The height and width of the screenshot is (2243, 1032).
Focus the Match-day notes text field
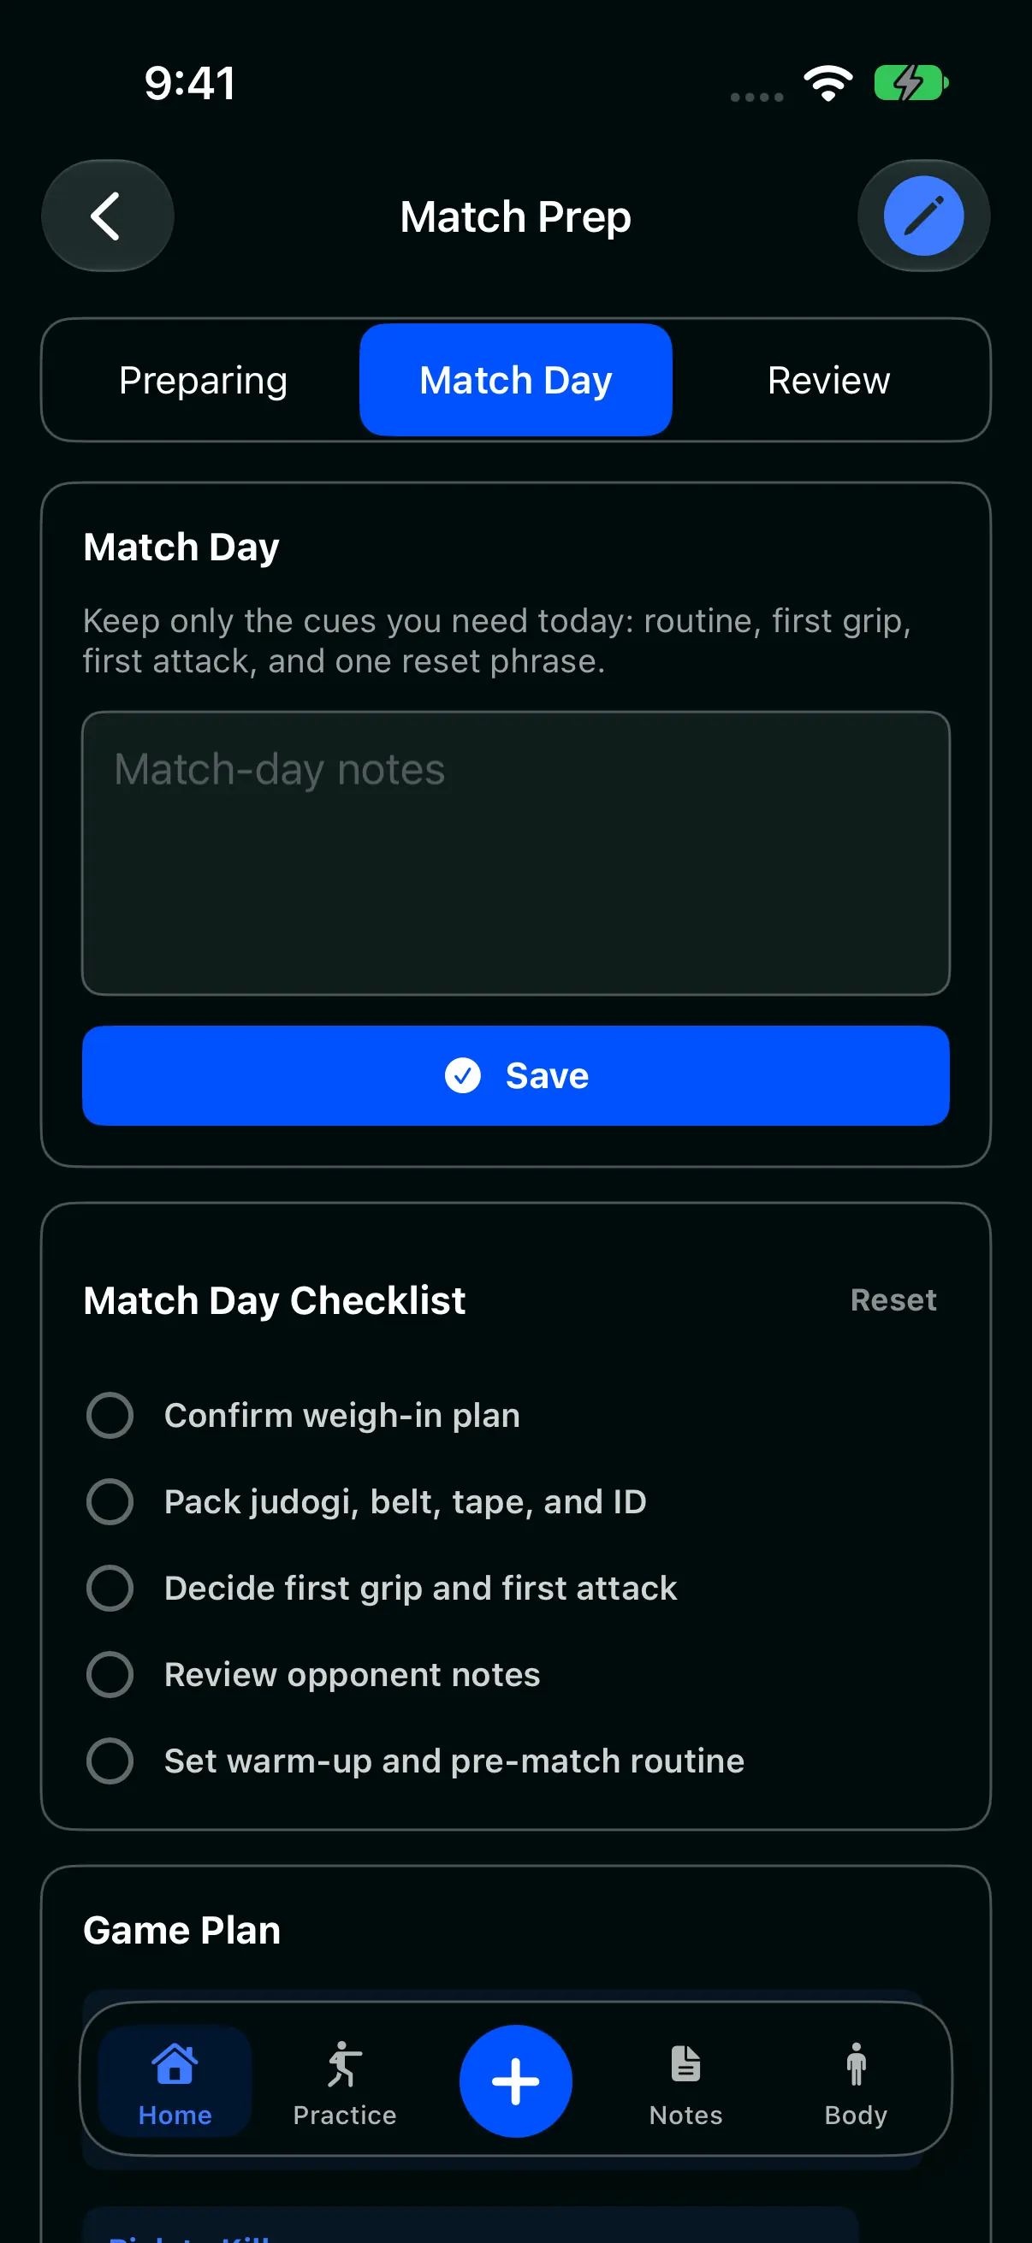pyautogui.click(x=515, y=854)
